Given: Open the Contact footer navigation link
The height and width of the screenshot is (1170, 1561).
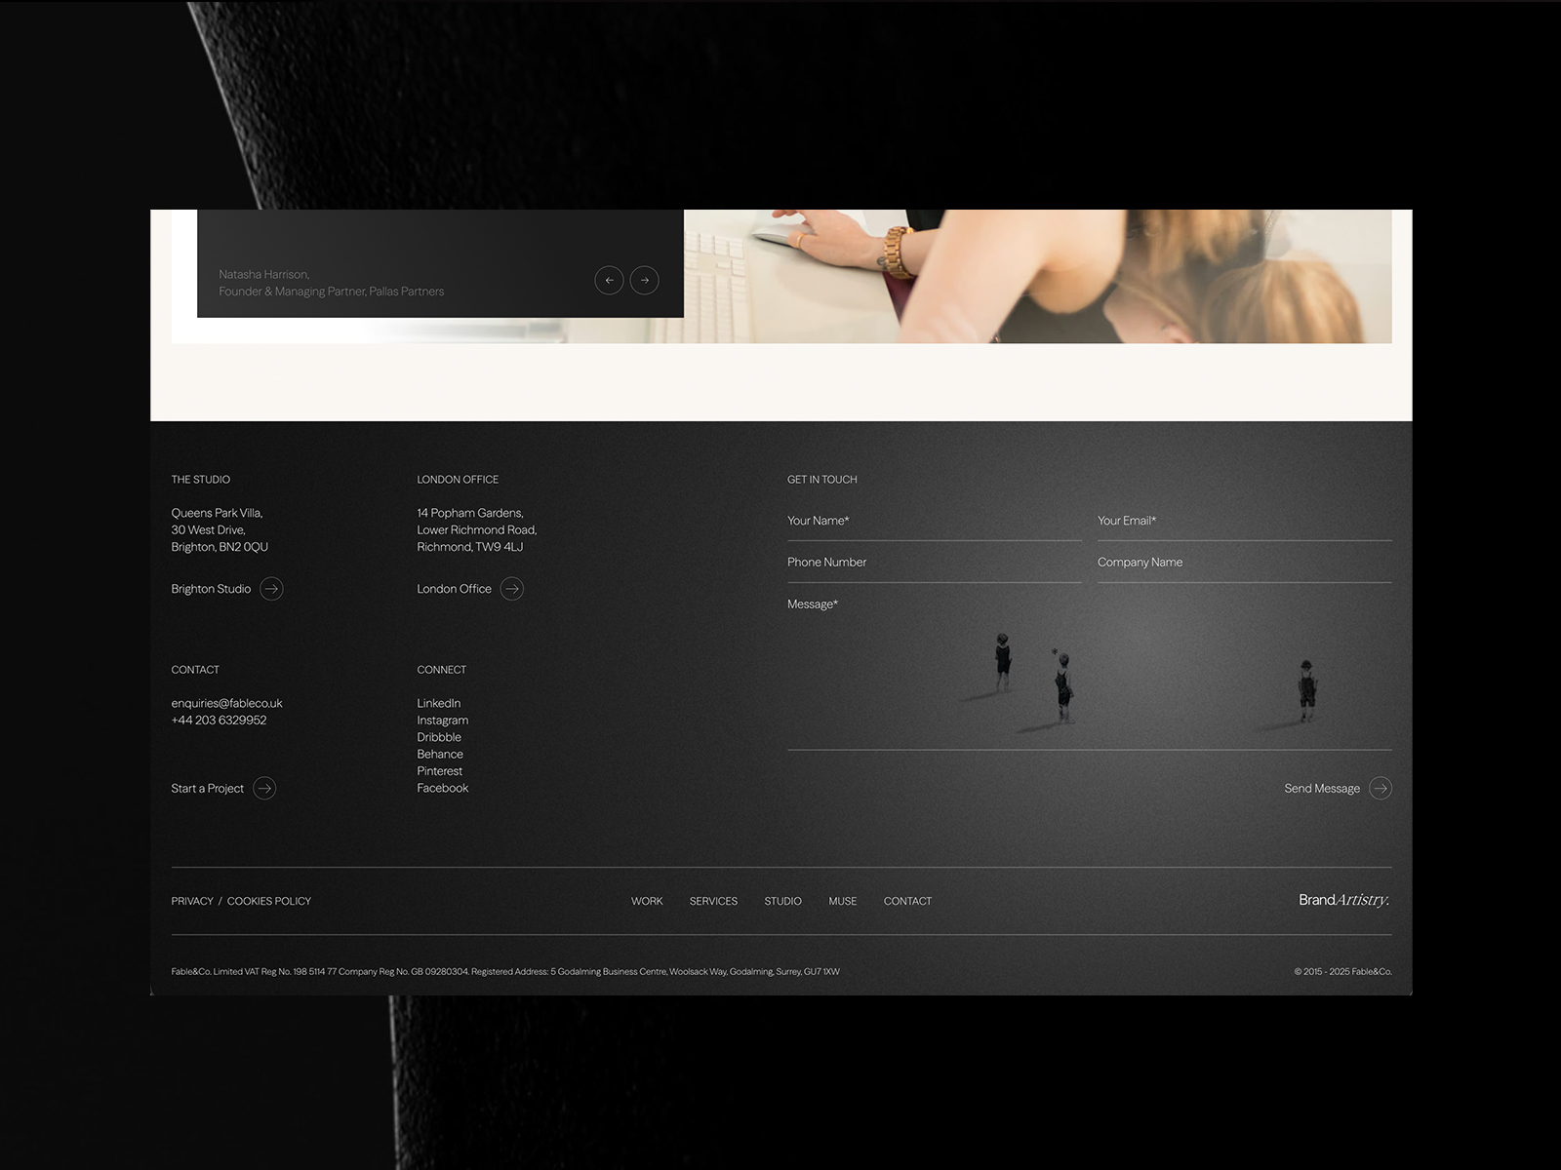Looking at the screenshot, I should tap(907, 902).
